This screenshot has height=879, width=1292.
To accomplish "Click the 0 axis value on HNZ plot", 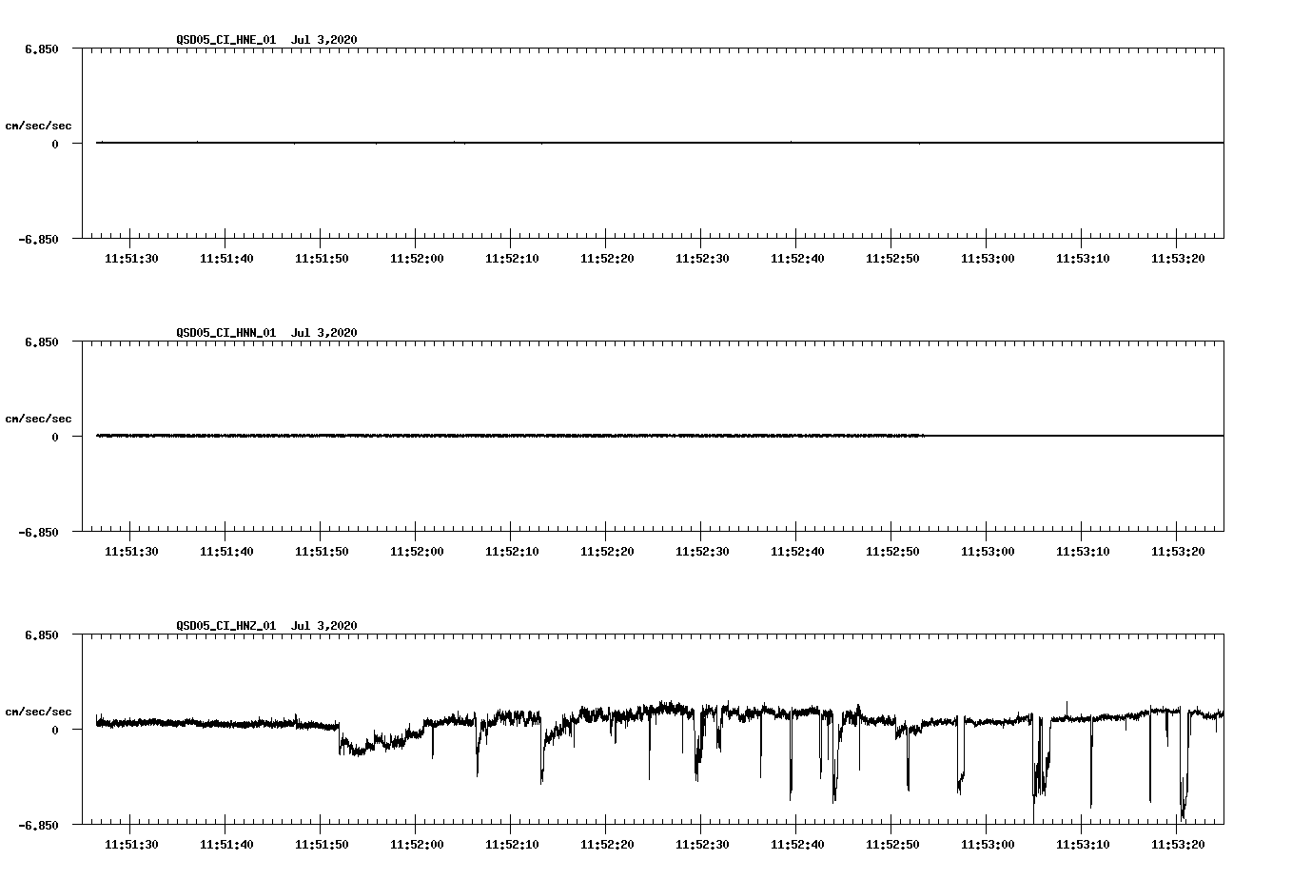I will click(x=55, y=731).
